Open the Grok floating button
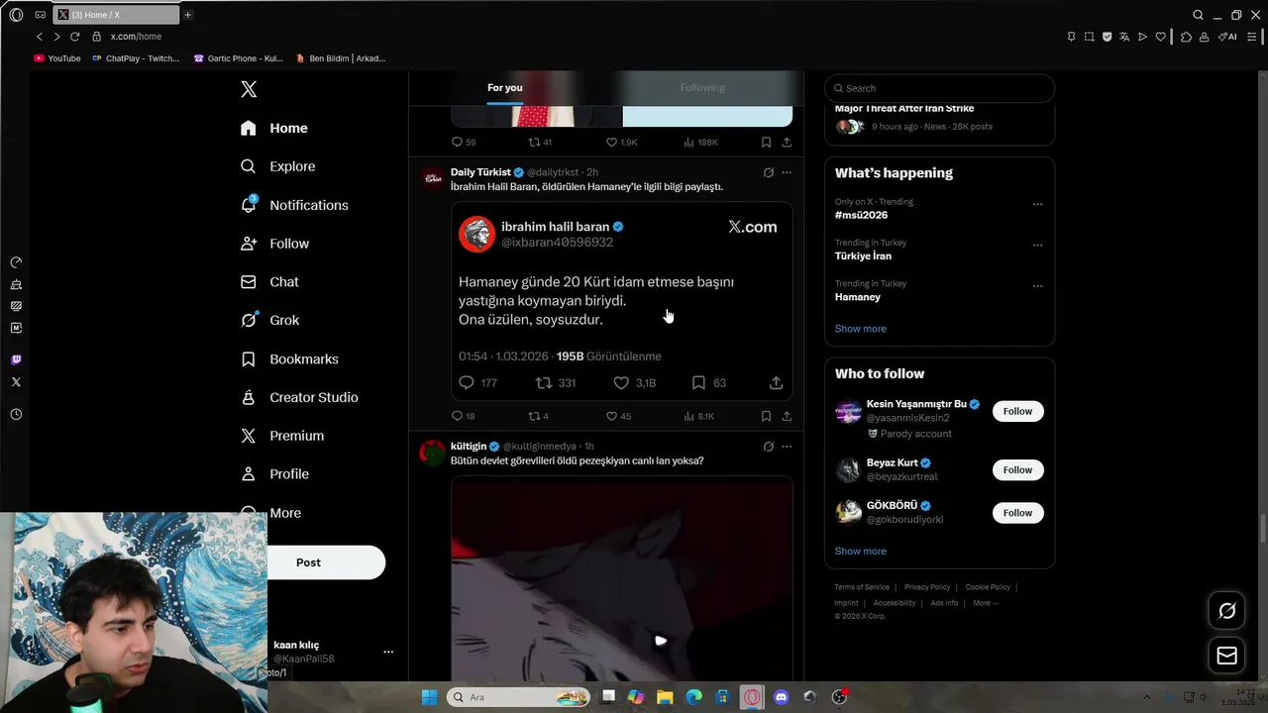 [1226, 611]
